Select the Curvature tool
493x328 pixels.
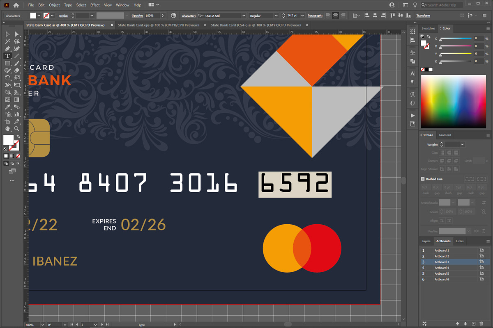point(17,49)
